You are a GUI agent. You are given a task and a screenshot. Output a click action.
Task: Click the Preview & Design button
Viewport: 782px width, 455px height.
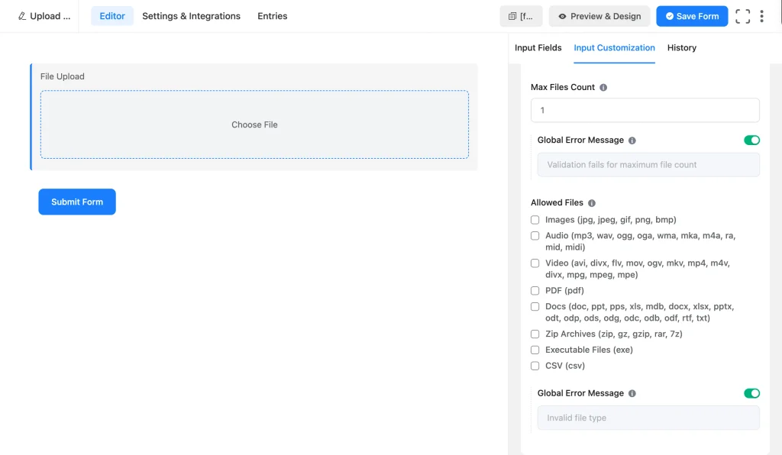(x=599, y=16)
